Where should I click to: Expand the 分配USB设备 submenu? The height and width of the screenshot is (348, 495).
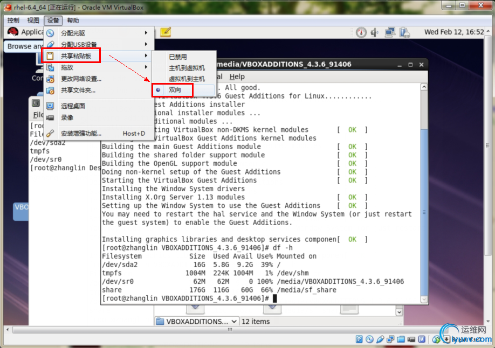(x=99, y=44)
